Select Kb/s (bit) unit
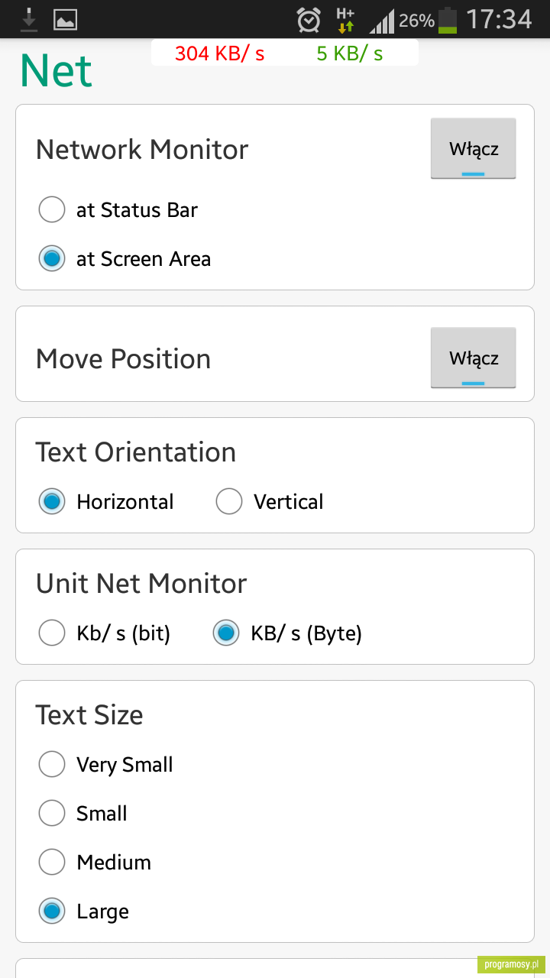Screen dimensions: 550x978 (x=105, y=633)
